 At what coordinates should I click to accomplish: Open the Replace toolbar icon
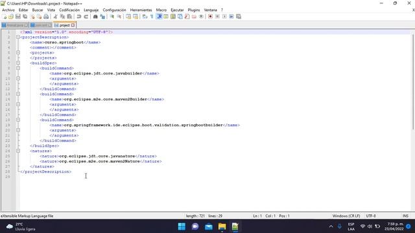(x=102, y=17)
